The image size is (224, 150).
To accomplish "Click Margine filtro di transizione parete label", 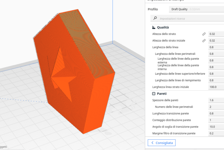I will click(x=174, y=133).
